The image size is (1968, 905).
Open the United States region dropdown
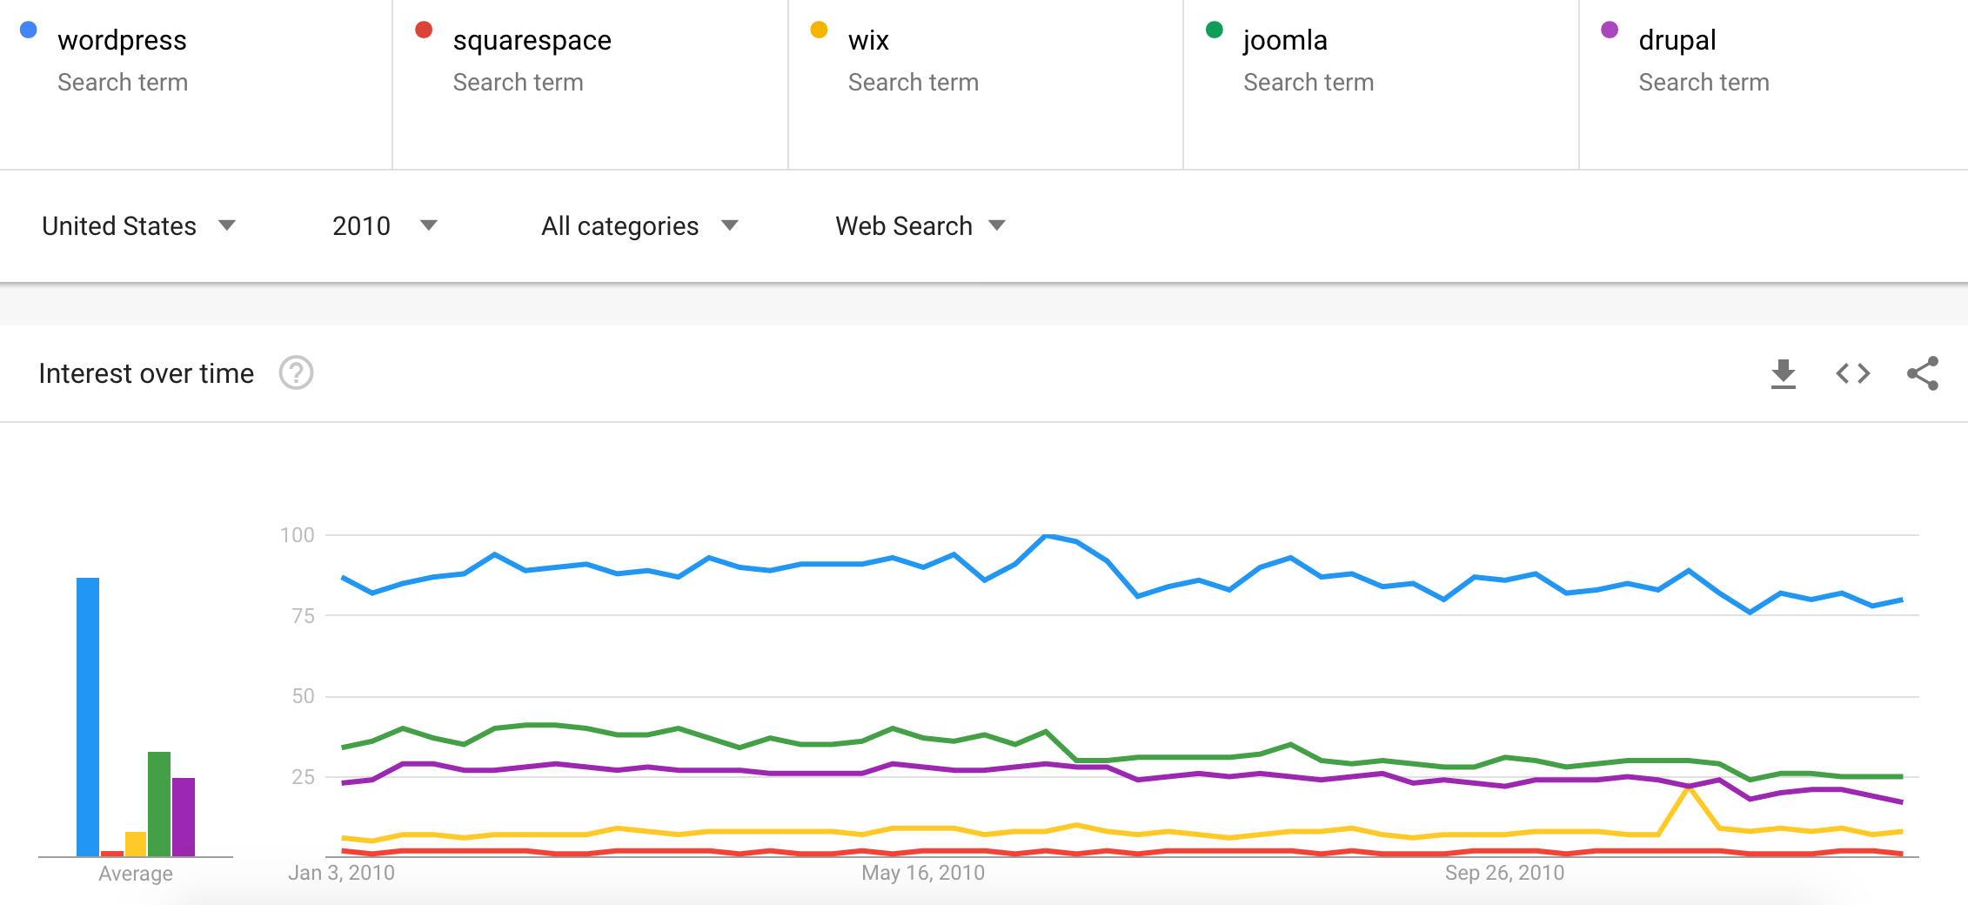click(139, 226)
